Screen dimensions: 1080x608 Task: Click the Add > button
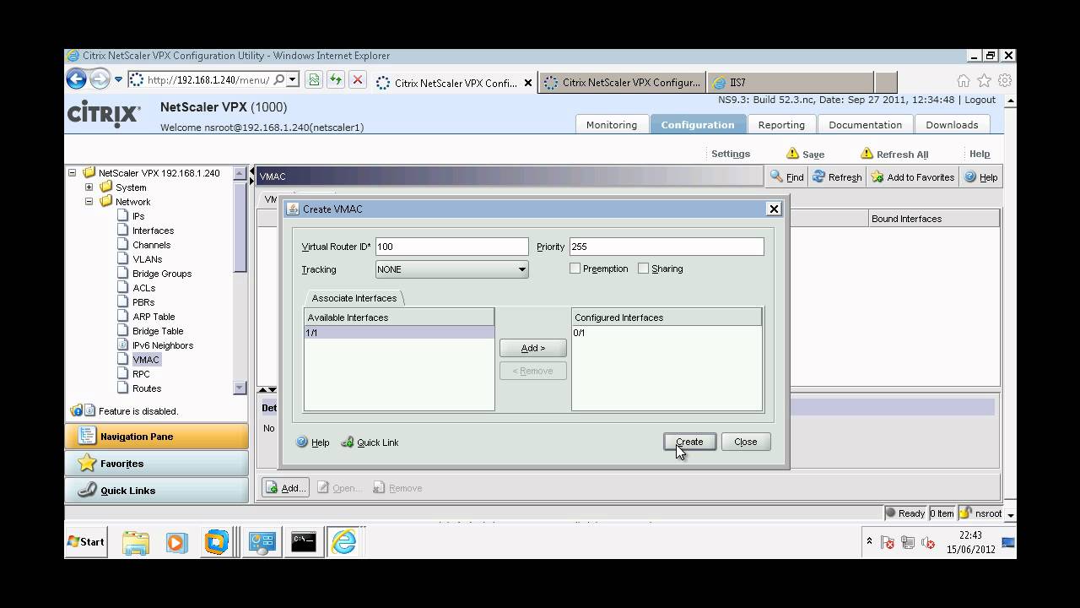[533, 348]
